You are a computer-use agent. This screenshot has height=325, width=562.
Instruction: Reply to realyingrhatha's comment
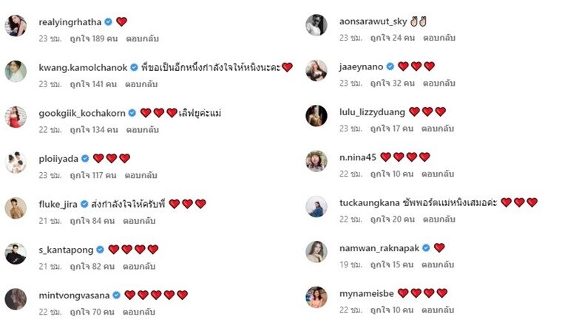coord(142,38)
